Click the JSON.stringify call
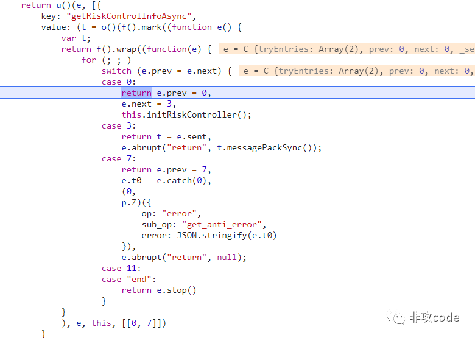The image size is (475, 338). coord(227,236)
